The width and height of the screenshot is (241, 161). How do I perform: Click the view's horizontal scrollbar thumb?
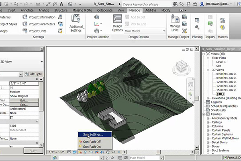[x=158, y=152]
